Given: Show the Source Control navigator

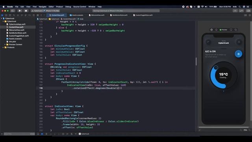Looking at the screenshot, I should [x=6, y=15].
